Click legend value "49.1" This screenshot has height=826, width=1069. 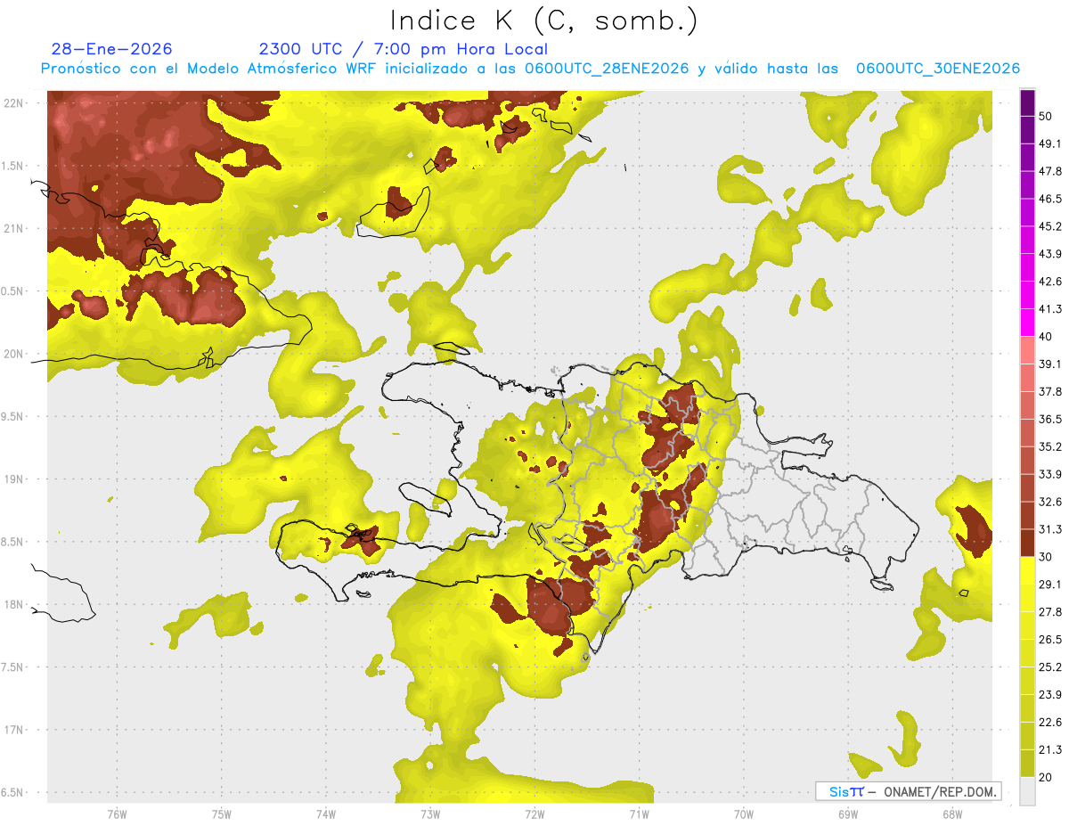[x=1050, y=143]
